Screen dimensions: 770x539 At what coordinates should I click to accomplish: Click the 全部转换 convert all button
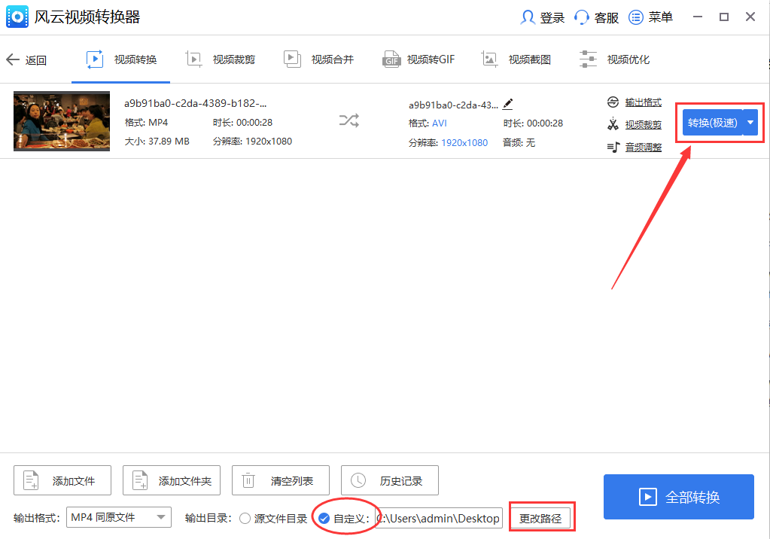678,497
